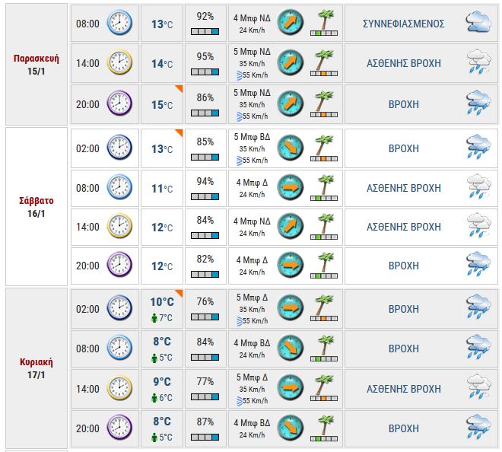The height and width of the screenshot is (452, 502).
Task: Click the orange corner marker on Friday 20:00 temperature
Action: click(180, 88)
